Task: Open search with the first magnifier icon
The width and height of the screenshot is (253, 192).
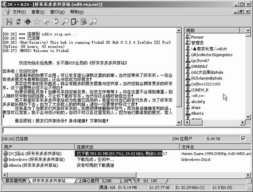Action: [x=65, y=22]
